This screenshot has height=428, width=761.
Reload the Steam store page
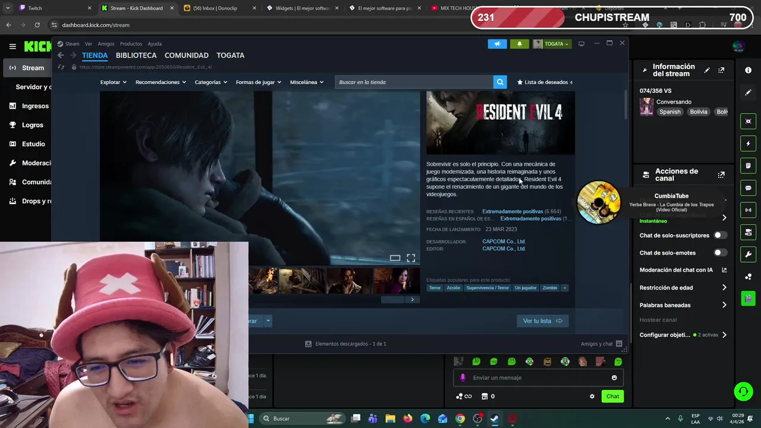point(61,67)
